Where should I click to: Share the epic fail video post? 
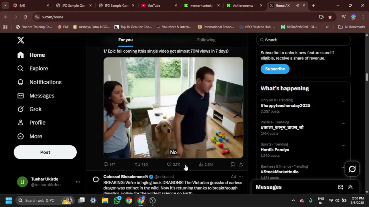click(241, 164)
